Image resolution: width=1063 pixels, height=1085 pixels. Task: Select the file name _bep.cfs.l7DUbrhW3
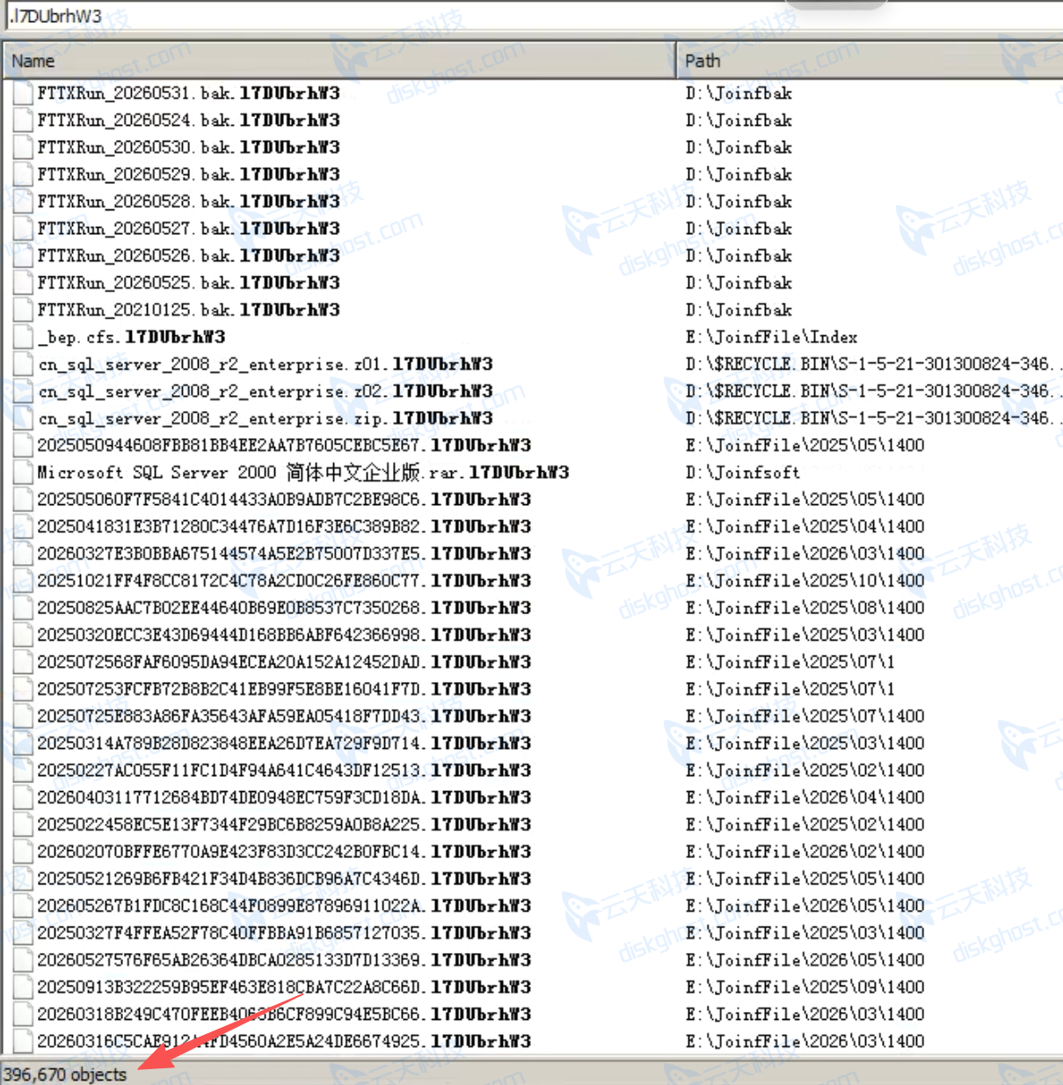(131, 337)
